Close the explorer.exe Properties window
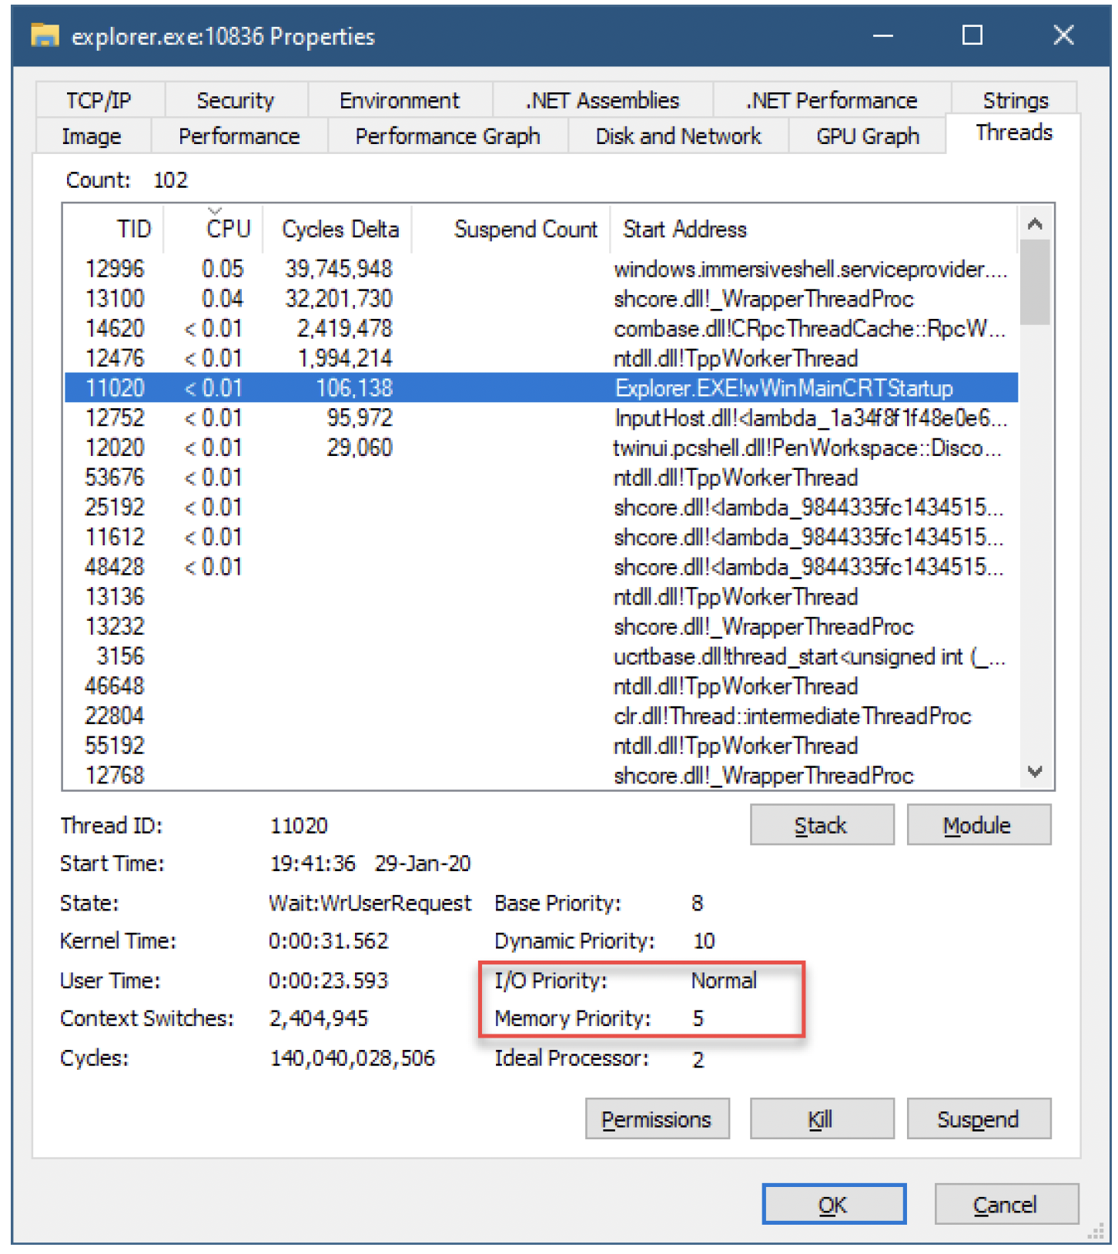 (1063, 35)
